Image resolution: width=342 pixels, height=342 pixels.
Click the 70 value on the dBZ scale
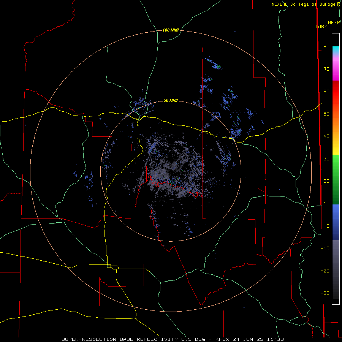pos(326,69)
